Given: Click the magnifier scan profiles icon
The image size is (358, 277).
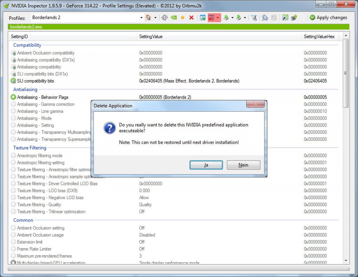Looking at the screenshot, I should point(265,18).
